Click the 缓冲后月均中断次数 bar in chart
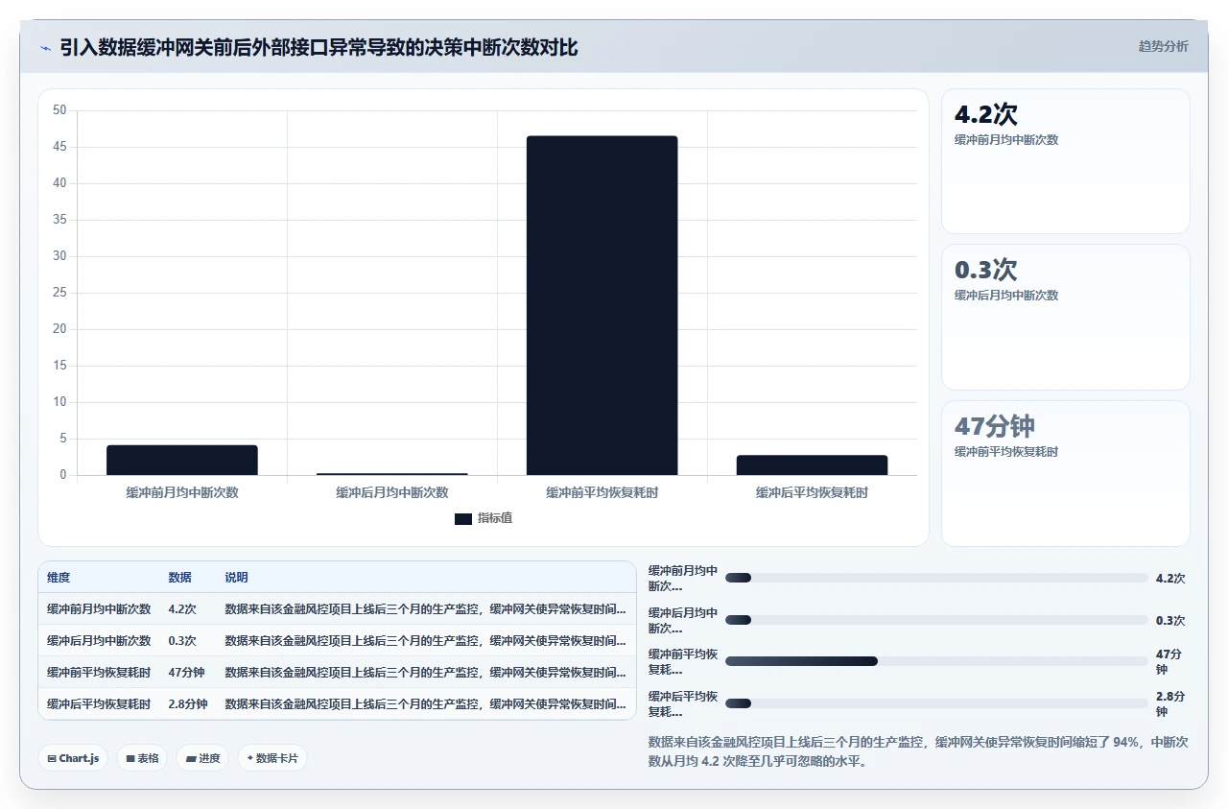This screenshot has width=1228, height=809. [x=392, y=474]
